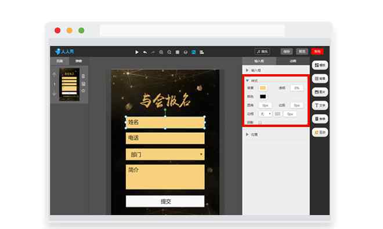This screenshot has width=383, height=229.
Task: Open the border style dropdown showing 无
Action: [265, 114]
